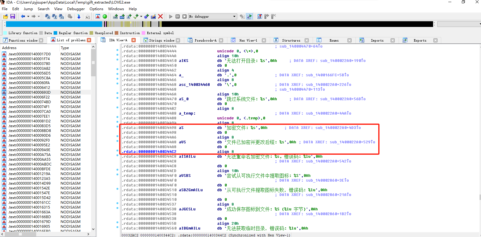The width and height of the screenshot is (481, 237).
Task: Click the binary sequence search binoculars icon
Action: [61, 16]
